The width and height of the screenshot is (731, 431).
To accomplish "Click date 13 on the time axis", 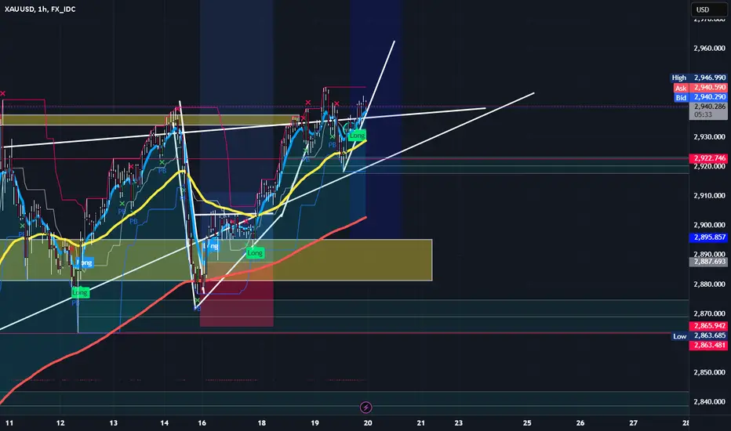I will [113, 423].
